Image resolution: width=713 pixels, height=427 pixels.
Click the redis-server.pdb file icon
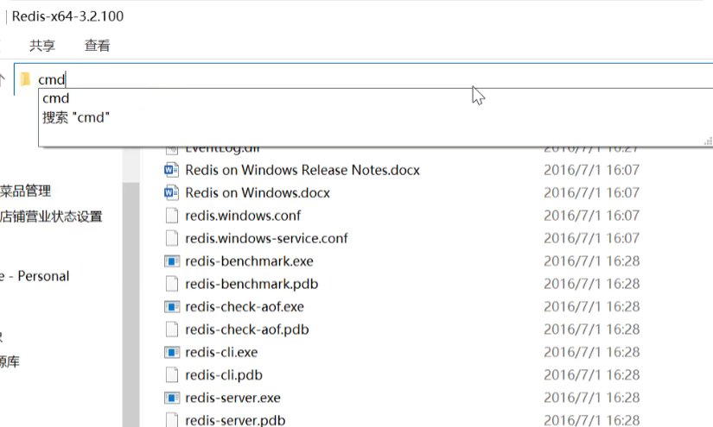[171, 420]
